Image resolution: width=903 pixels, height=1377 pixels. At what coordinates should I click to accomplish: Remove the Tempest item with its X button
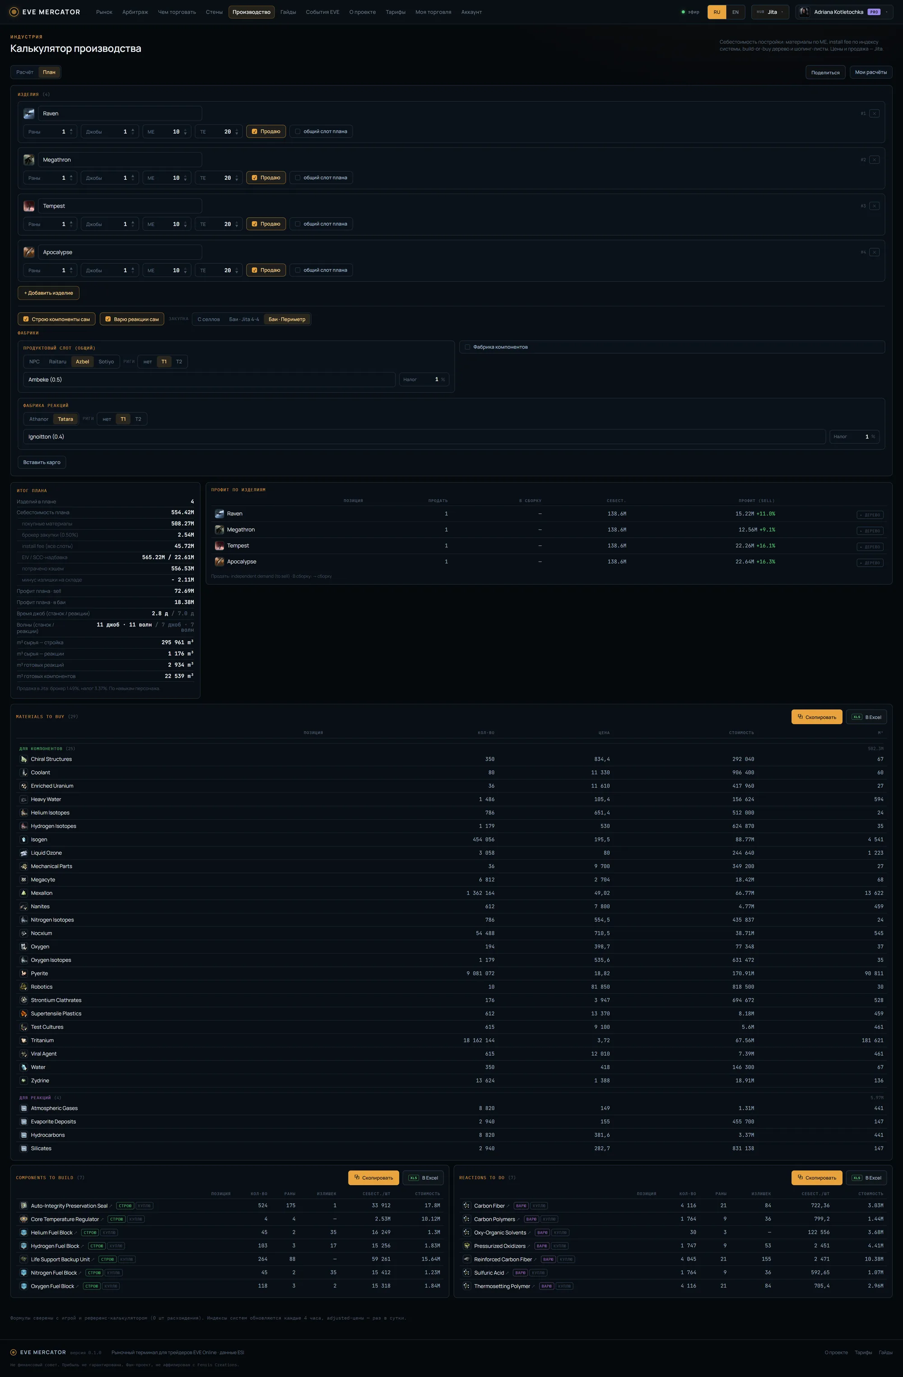[x=874, y=206]
